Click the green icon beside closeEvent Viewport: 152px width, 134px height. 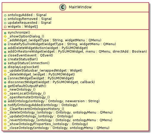point(5,56)
